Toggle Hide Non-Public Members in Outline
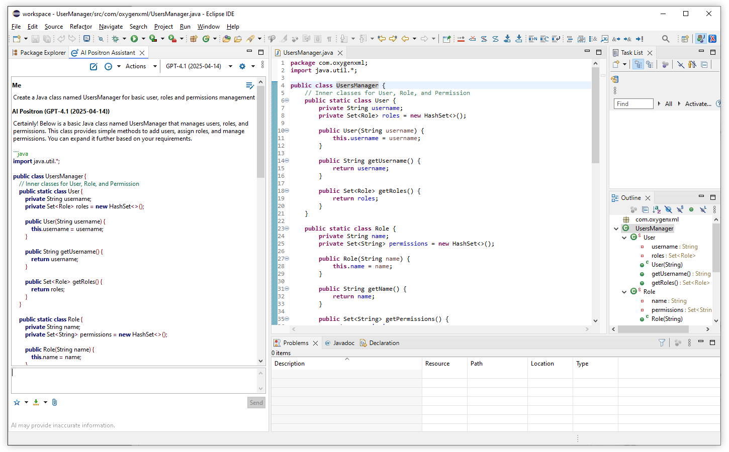 (691, 209)
